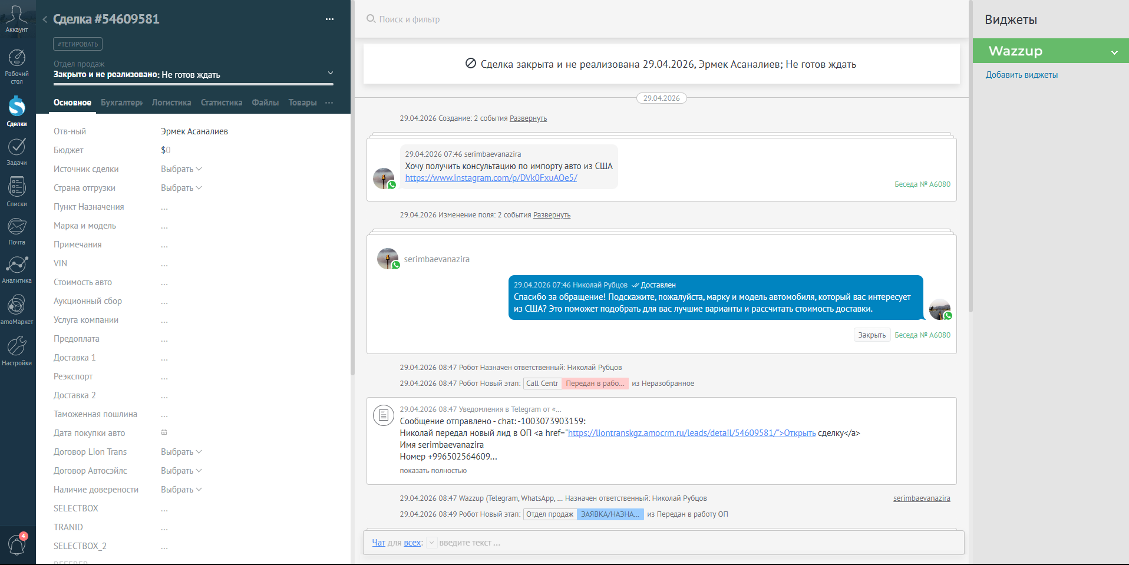Click Беседа № A6080 next to the Закрыть button
The width and height of the screenshot is (1129, 565).
click(x=922, y=335)
